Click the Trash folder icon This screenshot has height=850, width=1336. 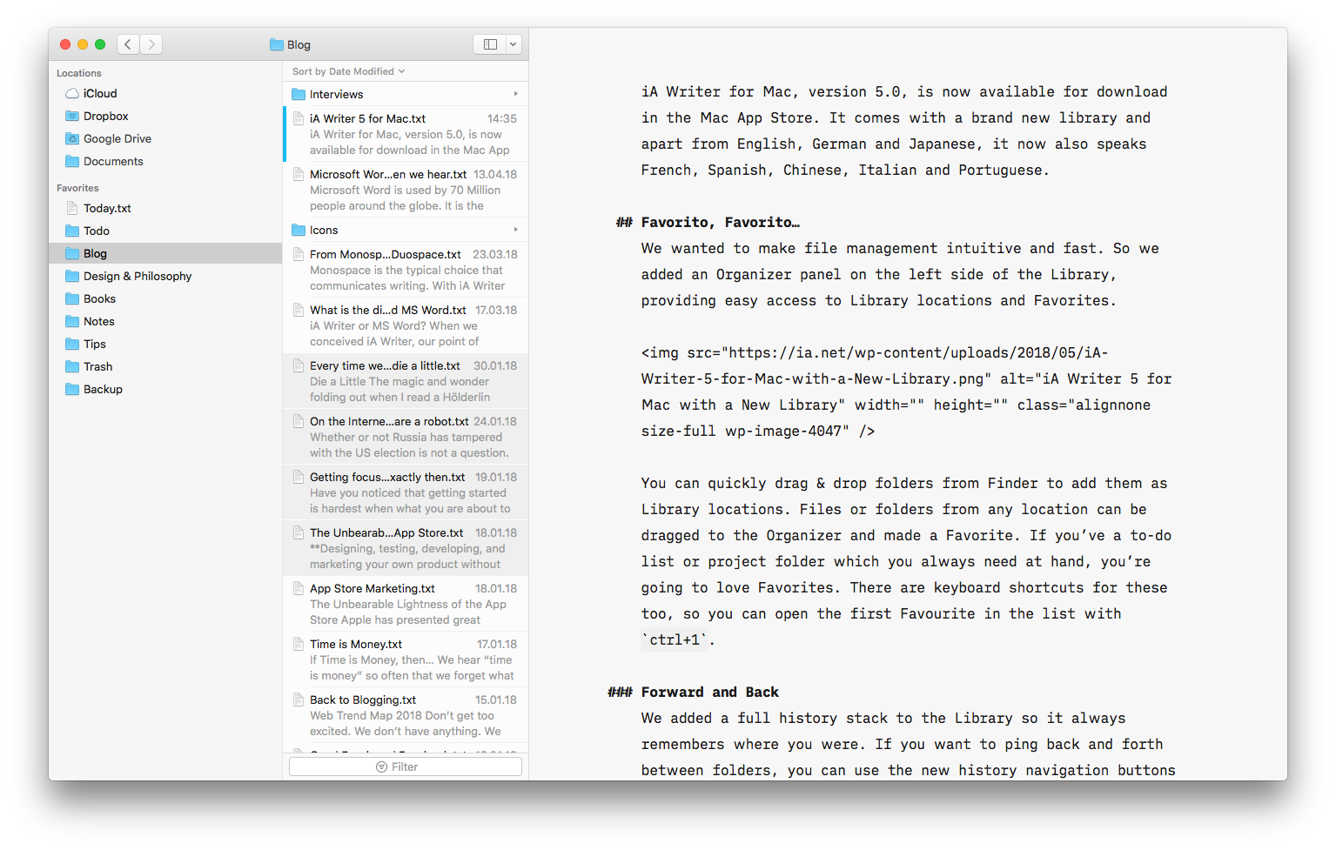pos(72,366)
